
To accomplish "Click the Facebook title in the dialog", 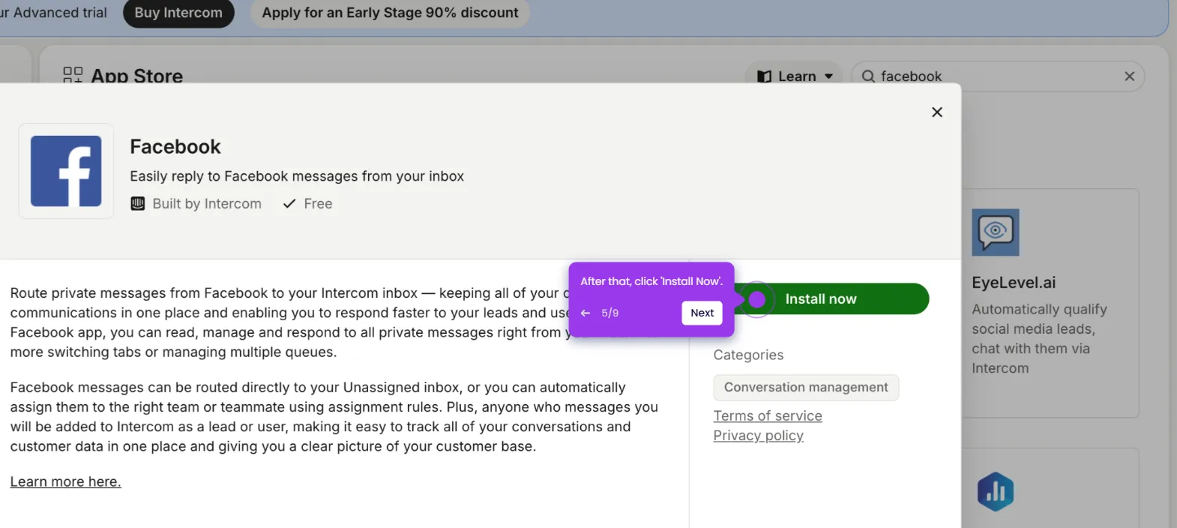I will pos(175,146).
